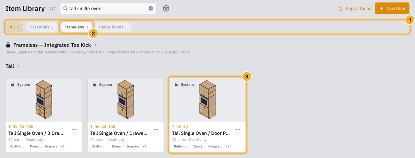The width and height of the screenshot is (415, 158).
Task: Focus the search field containing tall single oven
Action: pyautogui.click(x=108, y=8)
